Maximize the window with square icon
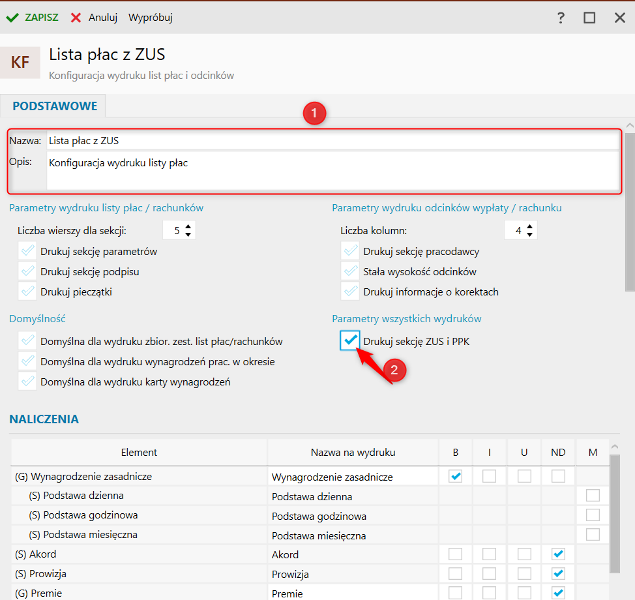The height and width of the screenshot is (600, 635). [589, 18]
